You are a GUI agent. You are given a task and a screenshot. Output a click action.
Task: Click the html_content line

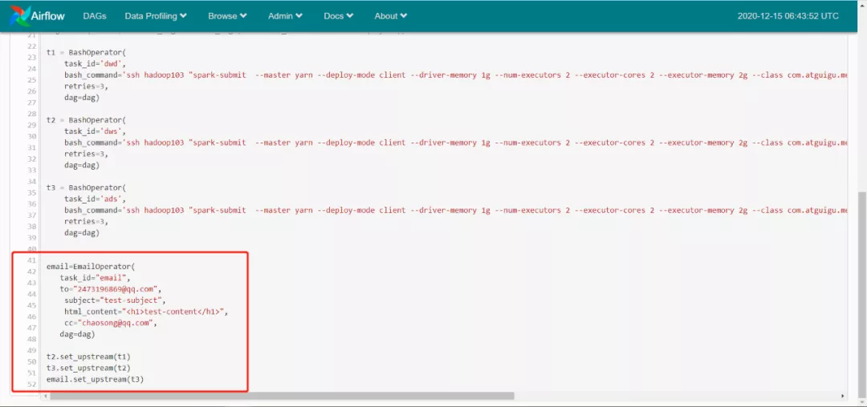(x=146, y=312)
